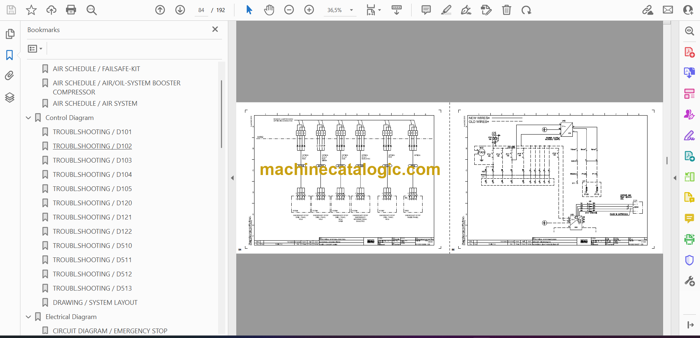Print the document
The image size is (700, 338).
point(71,10)
